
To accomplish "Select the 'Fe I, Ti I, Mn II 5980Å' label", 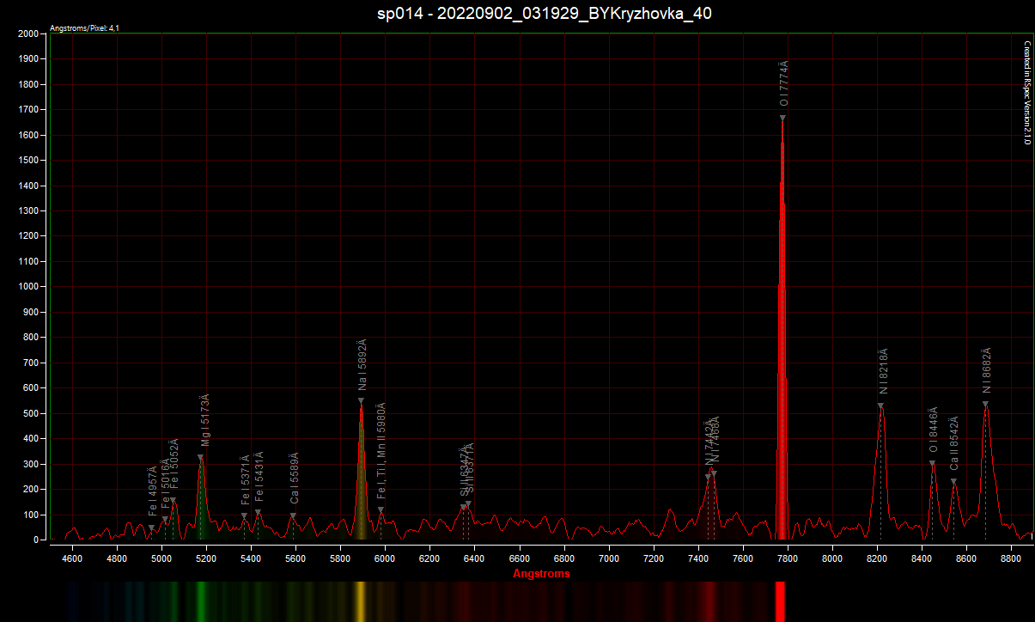I will (x=381, y=451).
